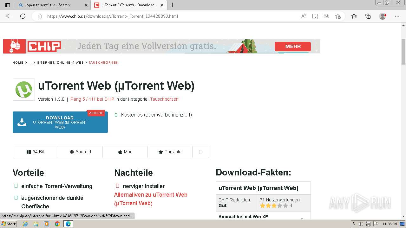Click the Action Center flag tray icon
Screen dimensions: 406x228
375,224
